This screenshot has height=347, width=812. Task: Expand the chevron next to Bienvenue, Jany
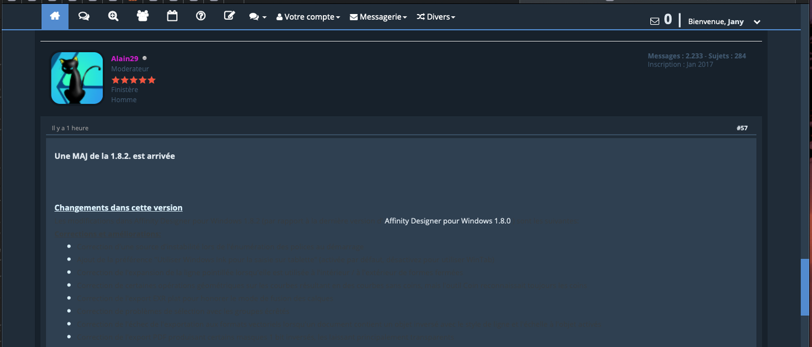(x=757, y=22)
